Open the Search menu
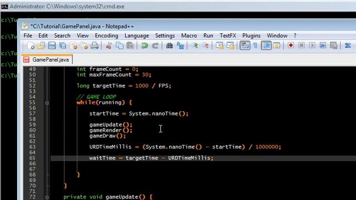Image resolution: width=356 pixels, height=200 pixels. coord(62,36)
